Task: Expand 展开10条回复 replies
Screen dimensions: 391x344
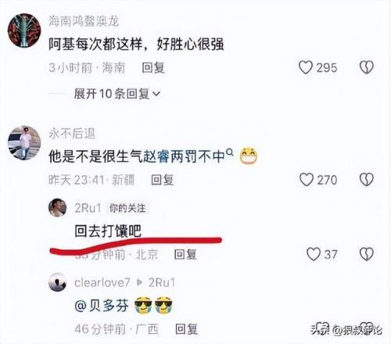Action: [x=117, y=94]
